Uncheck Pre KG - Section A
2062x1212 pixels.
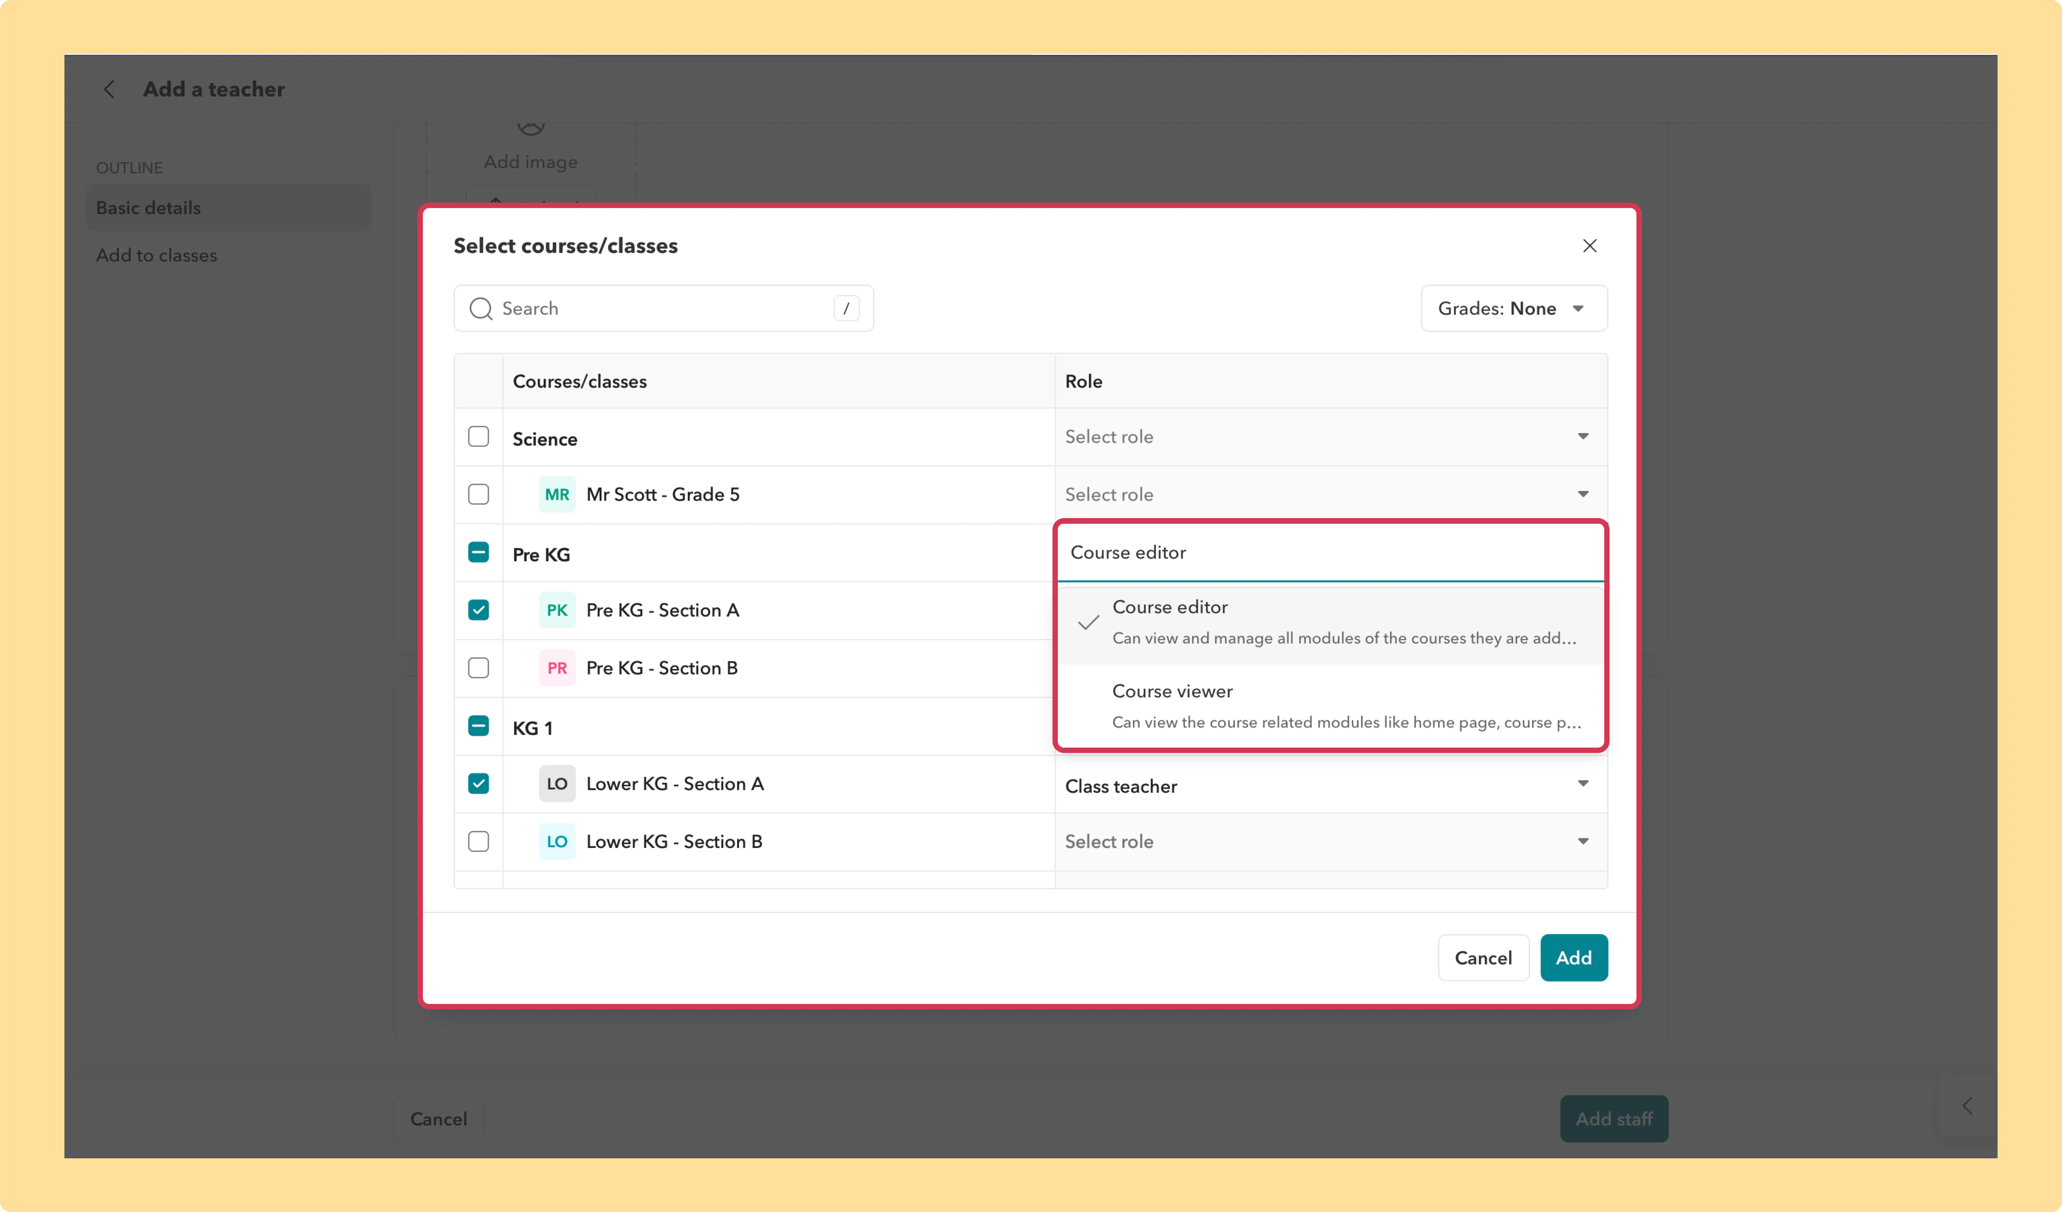(479, 610)
